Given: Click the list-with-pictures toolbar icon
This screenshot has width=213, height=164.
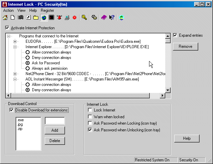Looking at the screenshot, I should click(x=21, y=18).
